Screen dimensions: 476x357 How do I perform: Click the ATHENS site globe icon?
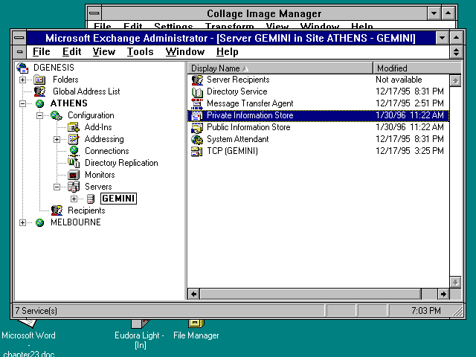click(x=39, y=103)
